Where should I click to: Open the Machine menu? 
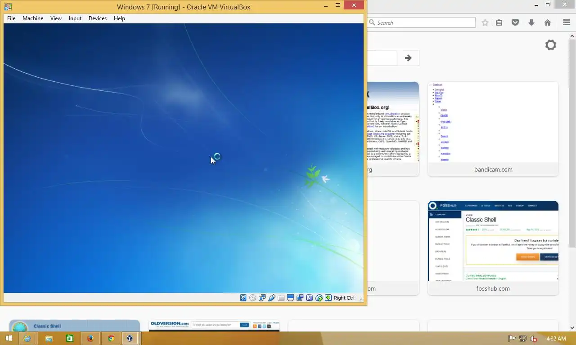(33, 18)
